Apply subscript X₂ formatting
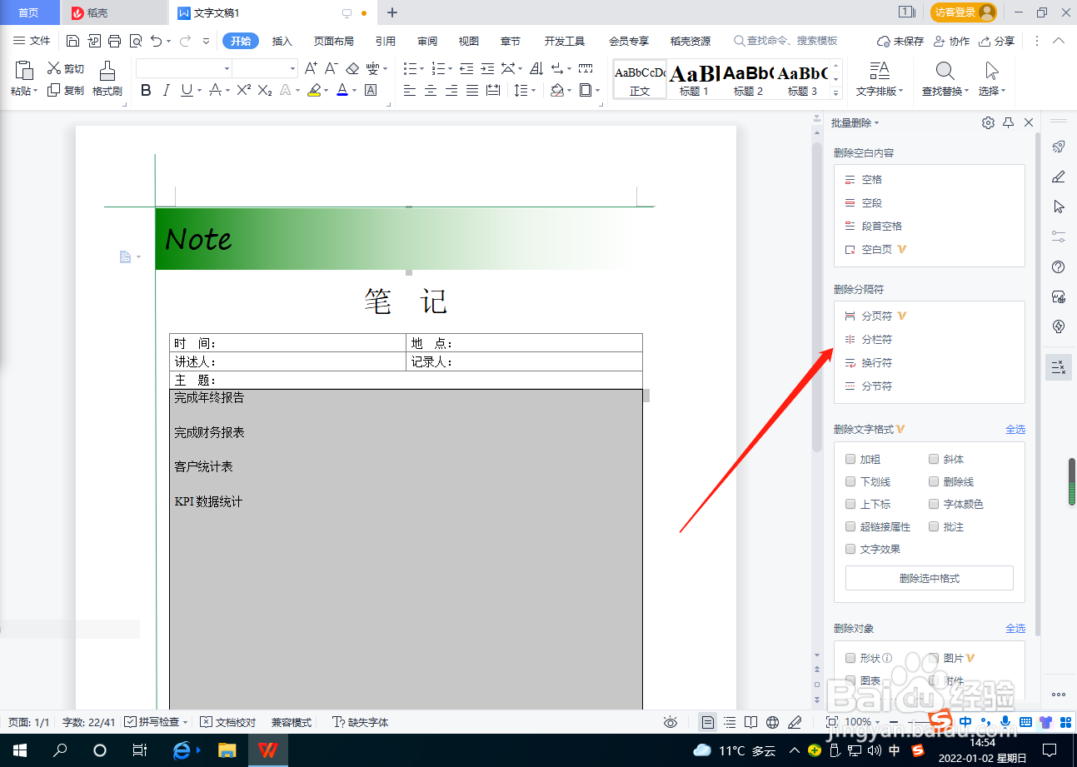This screenshot has height=767, width=1077. (x=265, y=90)
